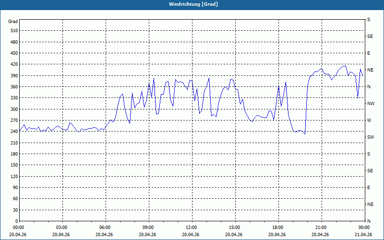
Task: Click the 60 y-axis value
Action: [x=15, y=199]
